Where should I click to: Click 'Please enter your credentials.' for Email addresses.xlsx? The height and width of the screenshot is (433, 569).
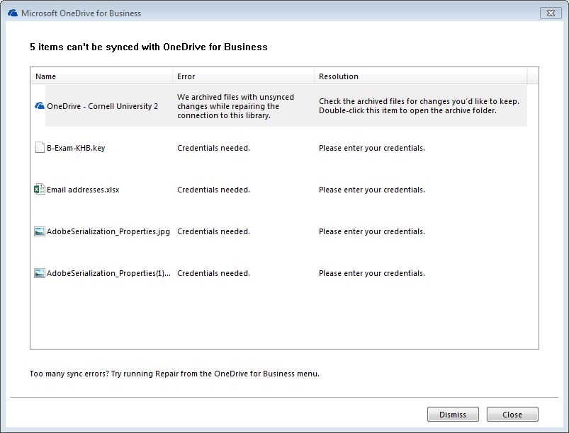click(372, 190)
